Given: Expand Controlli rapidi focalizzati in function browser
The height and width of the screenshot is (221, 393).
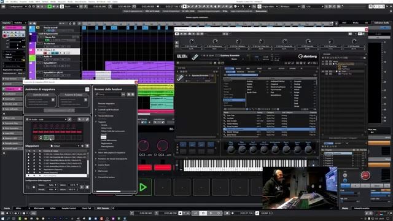Looking at the screenshot, I should point(96,109).
